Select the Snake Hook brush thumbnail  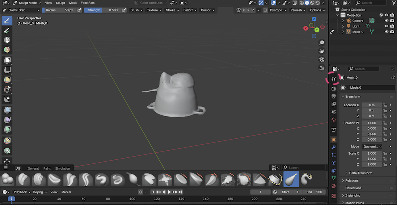tap(306, 180)
